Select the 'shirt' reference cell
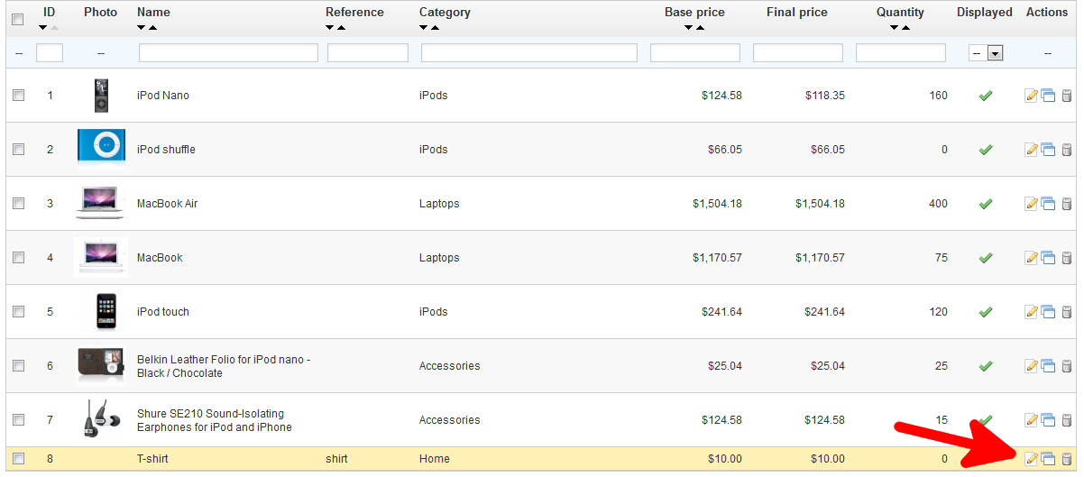The width and height of the screenshot is (1084, 477). click(337, 459)
